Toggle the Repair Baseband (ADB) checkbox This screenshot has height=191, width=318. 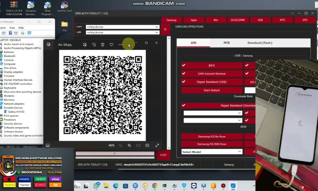tap(184, 82)
